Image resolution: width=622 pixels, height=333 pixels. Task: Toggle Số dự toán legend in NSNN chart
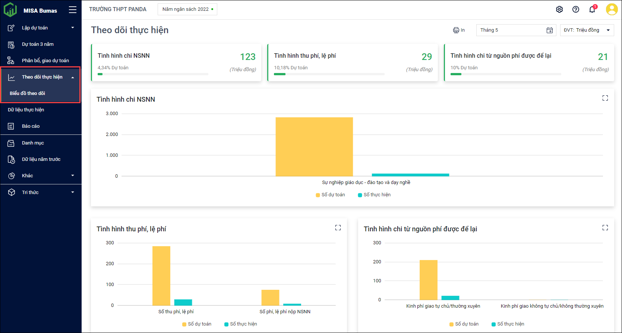tap(330, 195)
